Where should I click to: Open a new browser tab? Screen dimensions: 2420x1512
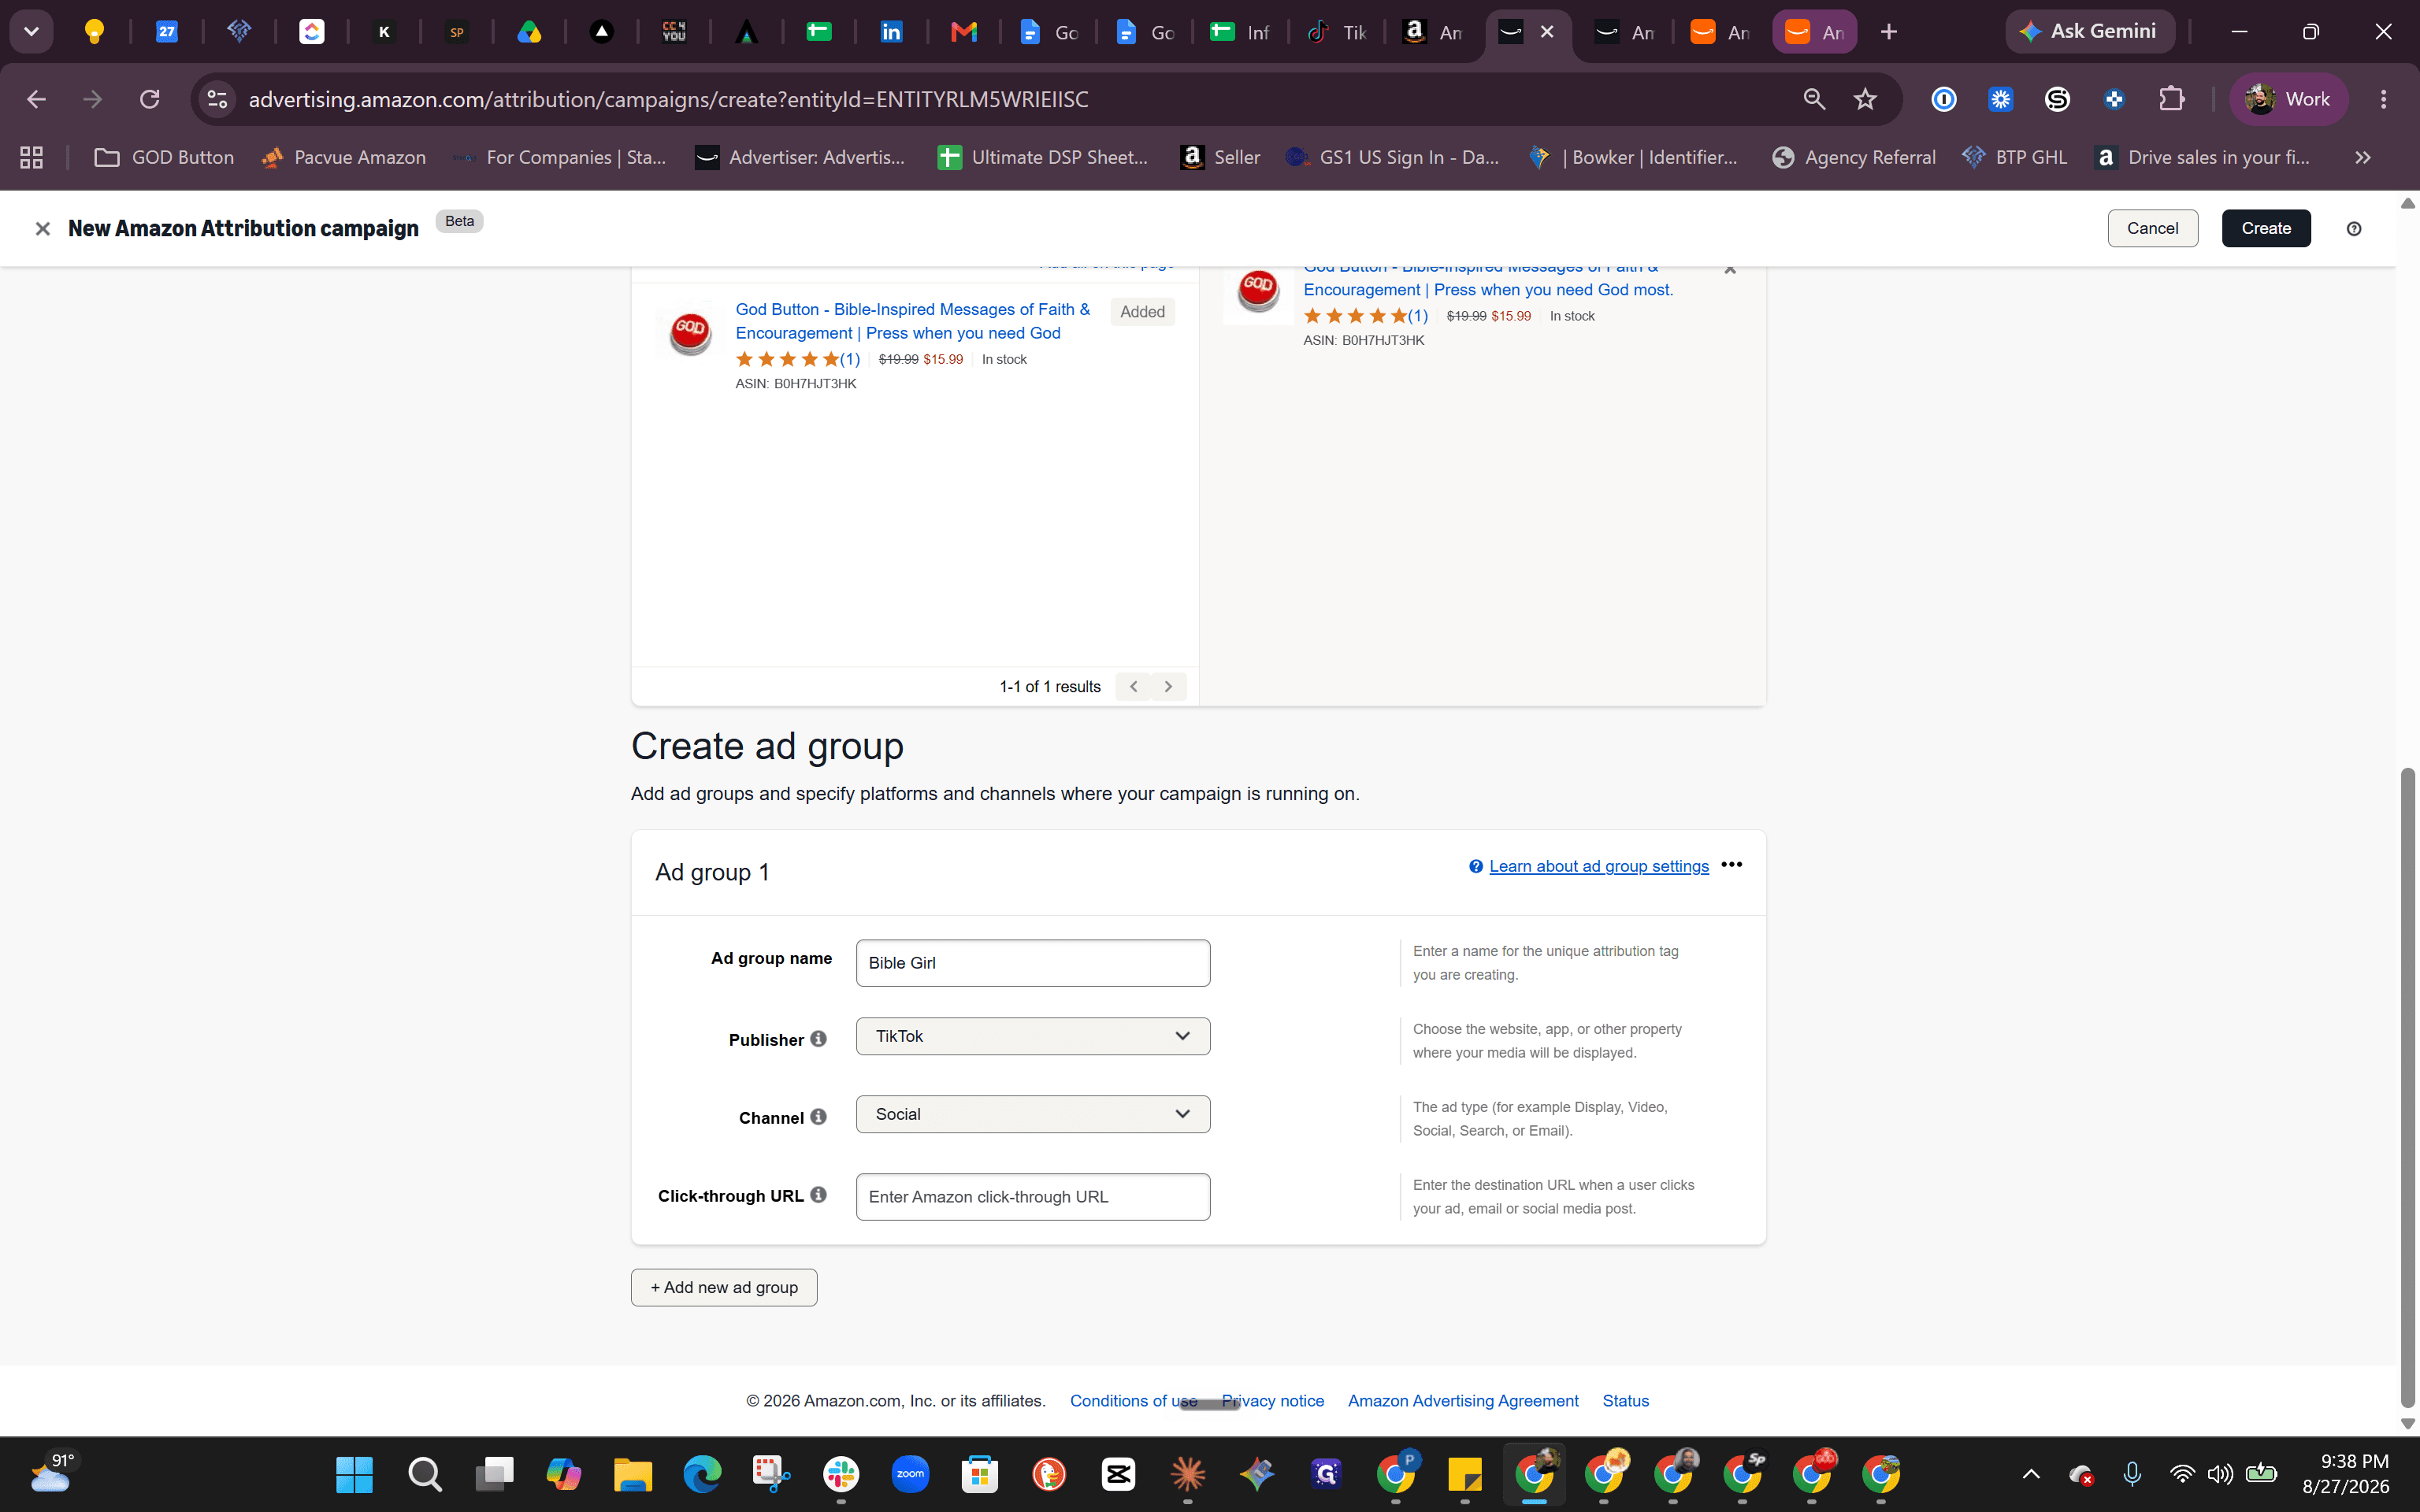pos(1888,32)
